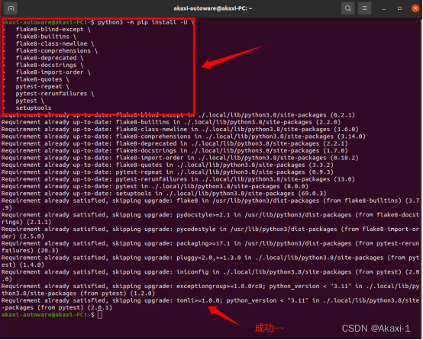Click output line for setuptools (69.0.3)
Viewport: 423px width, 340px height.
(163, 194)
